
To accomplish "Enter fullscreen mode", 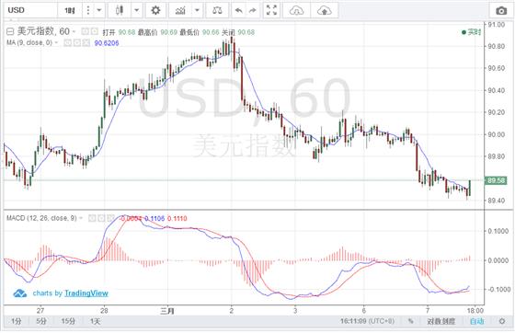I will coord(271,10).
